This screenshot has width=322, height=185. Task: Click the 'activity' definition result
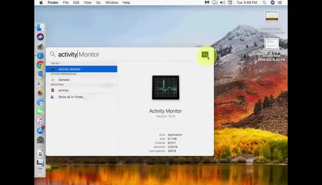point(63,90)
